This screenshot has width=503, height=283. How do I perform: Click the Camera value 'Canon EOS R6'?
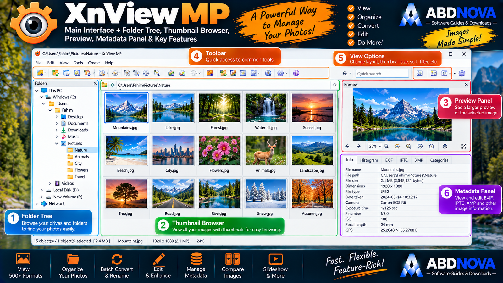393,203
